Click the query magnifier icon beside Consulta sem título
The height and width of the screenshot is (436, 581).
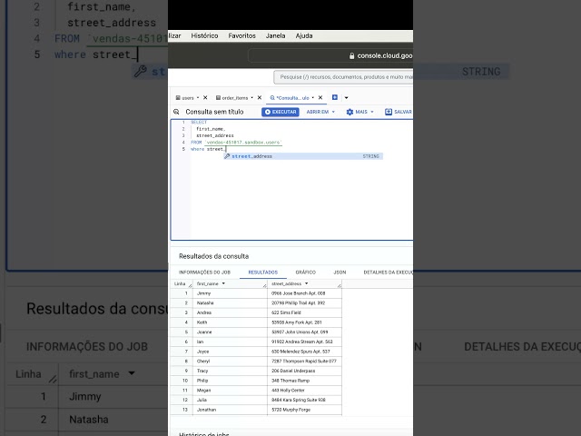click(x=176, y=112)
